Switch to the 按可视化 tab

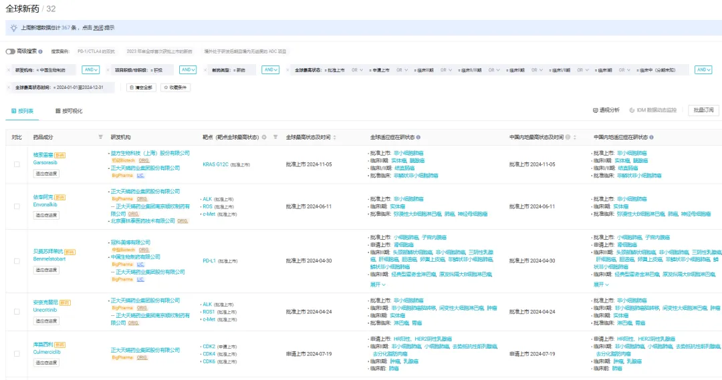coord(69,111)
